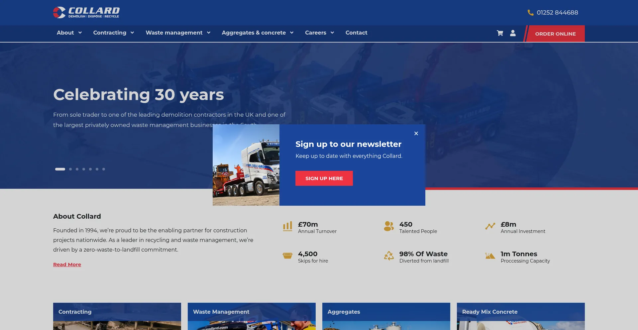Viewport: 638px width, 330px height.
Task: Go to the fourth carousel slide dot
Action: 84,169
